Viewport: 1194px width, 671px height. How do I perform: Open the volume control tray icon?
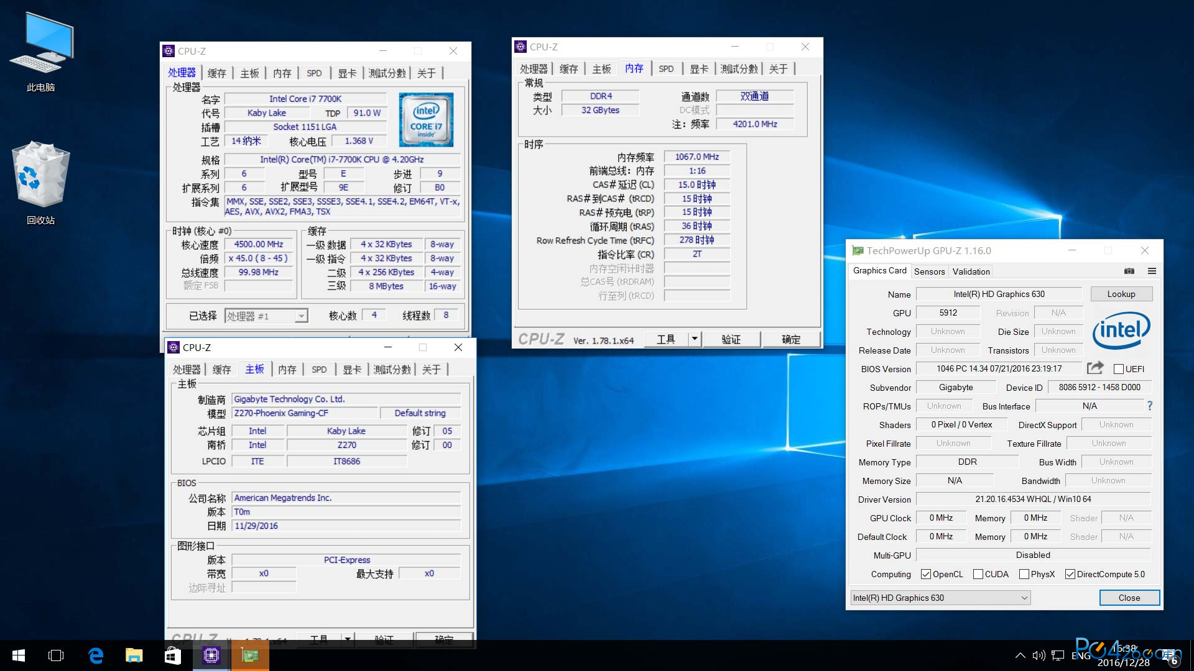click(x=1039, y=655)
